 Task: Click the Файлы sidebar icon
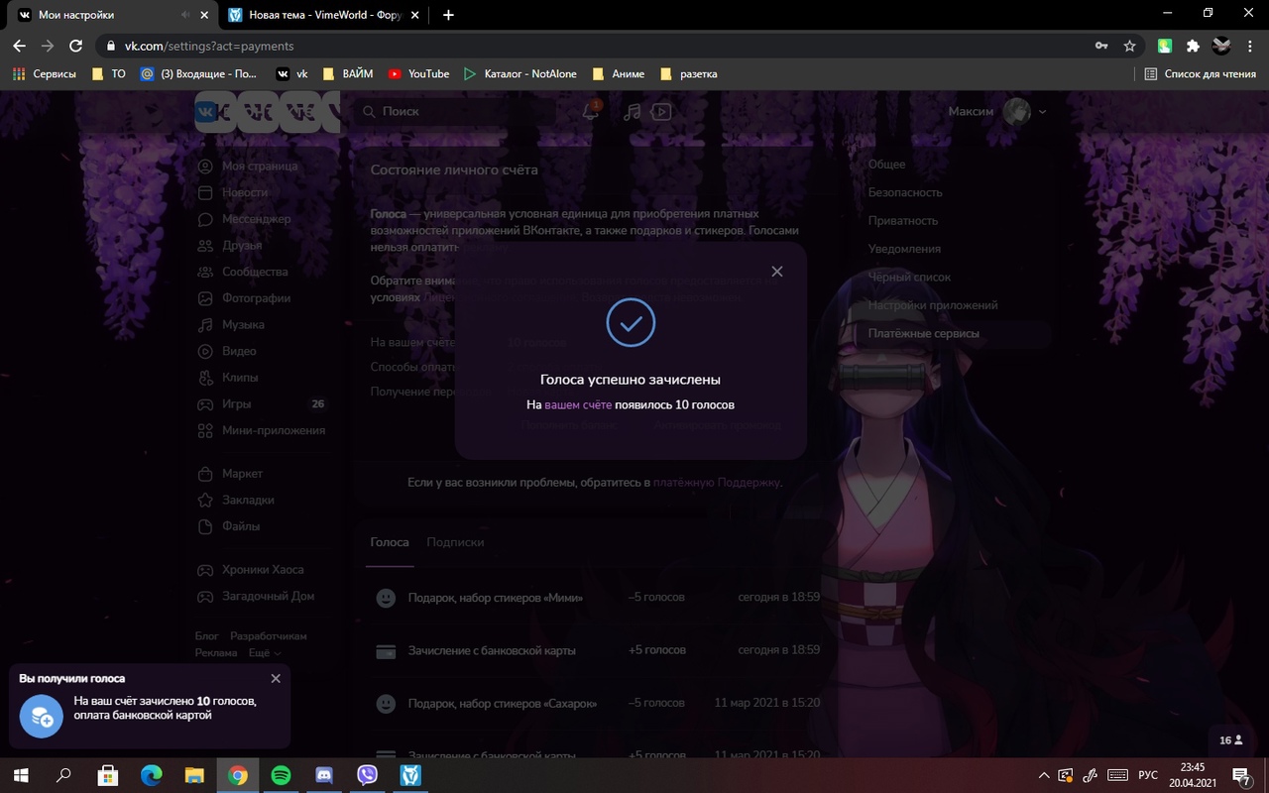pyautogui.click(x=205, y=526)
